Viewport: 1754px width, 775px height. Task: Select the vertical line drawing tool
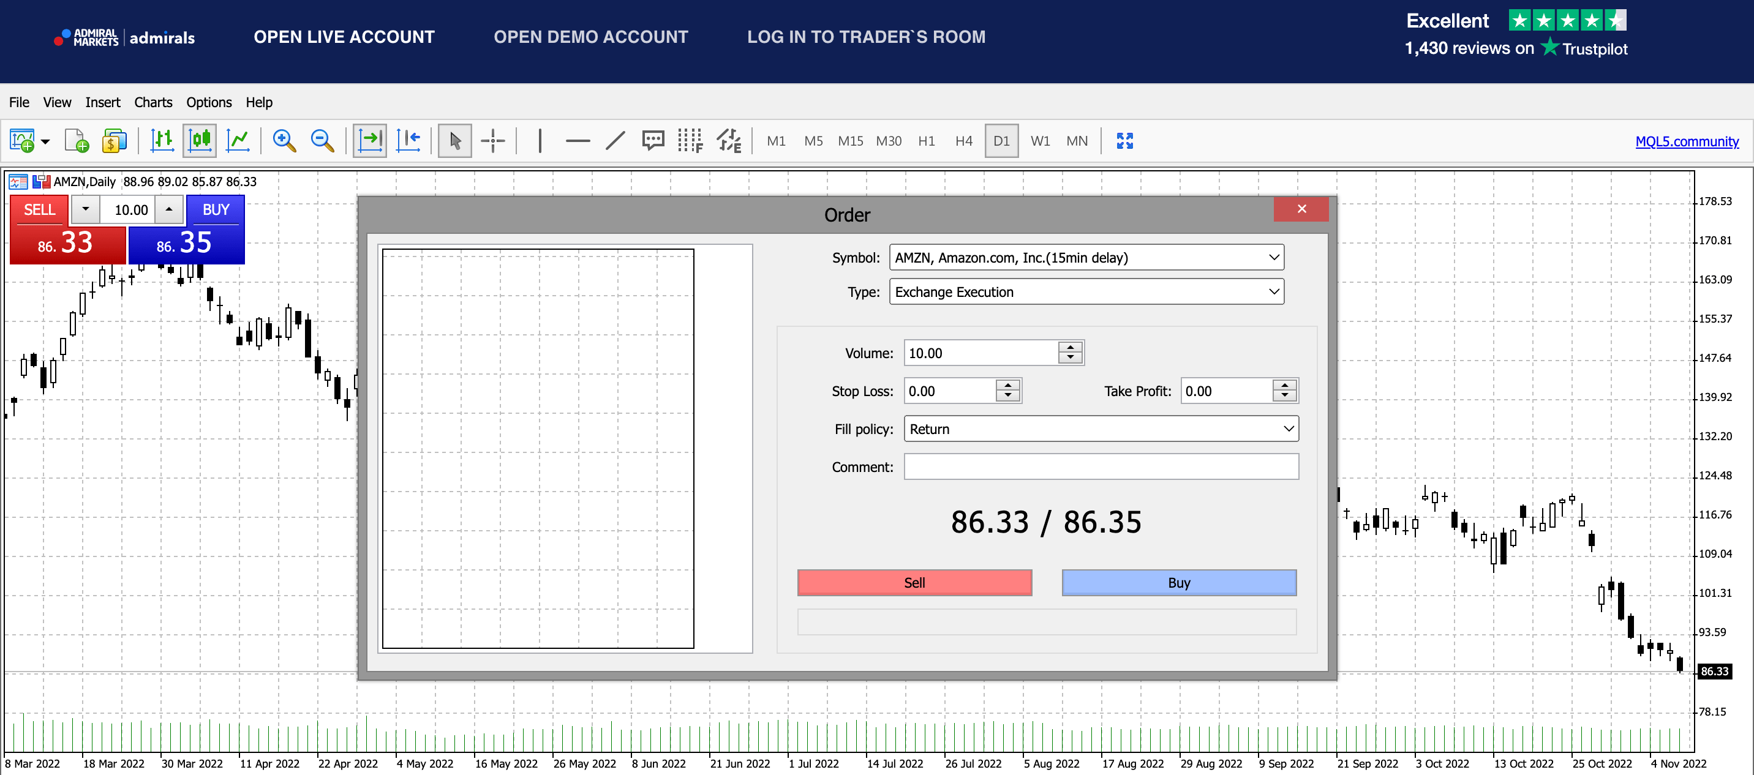pos(540,141)
